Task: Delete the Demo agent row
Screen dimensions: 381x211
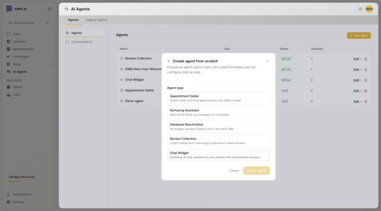Action: click(x=365, y=102)
